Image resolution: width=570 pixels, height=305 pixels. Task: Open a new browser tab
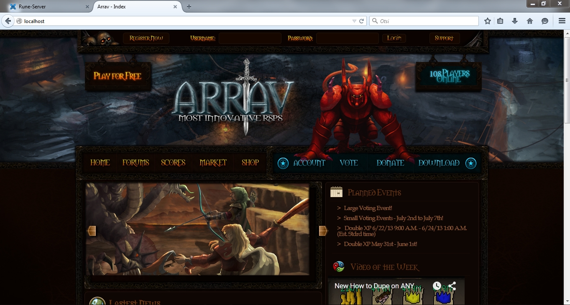(189, 6)
